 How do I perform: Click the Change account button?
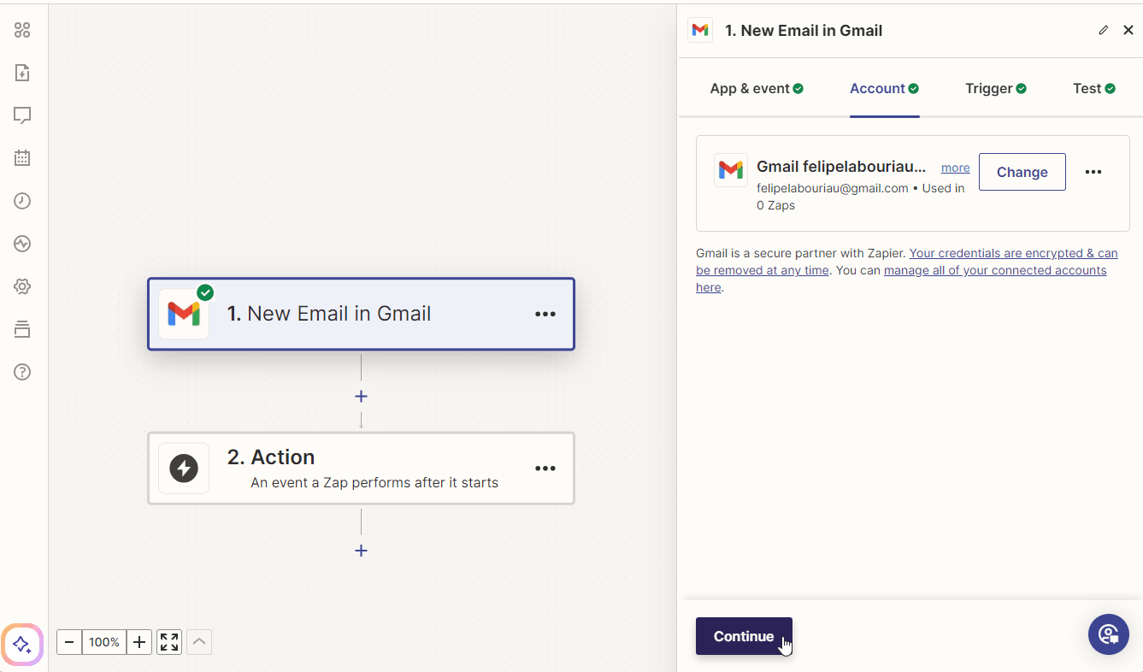[x=1022, y=172]
